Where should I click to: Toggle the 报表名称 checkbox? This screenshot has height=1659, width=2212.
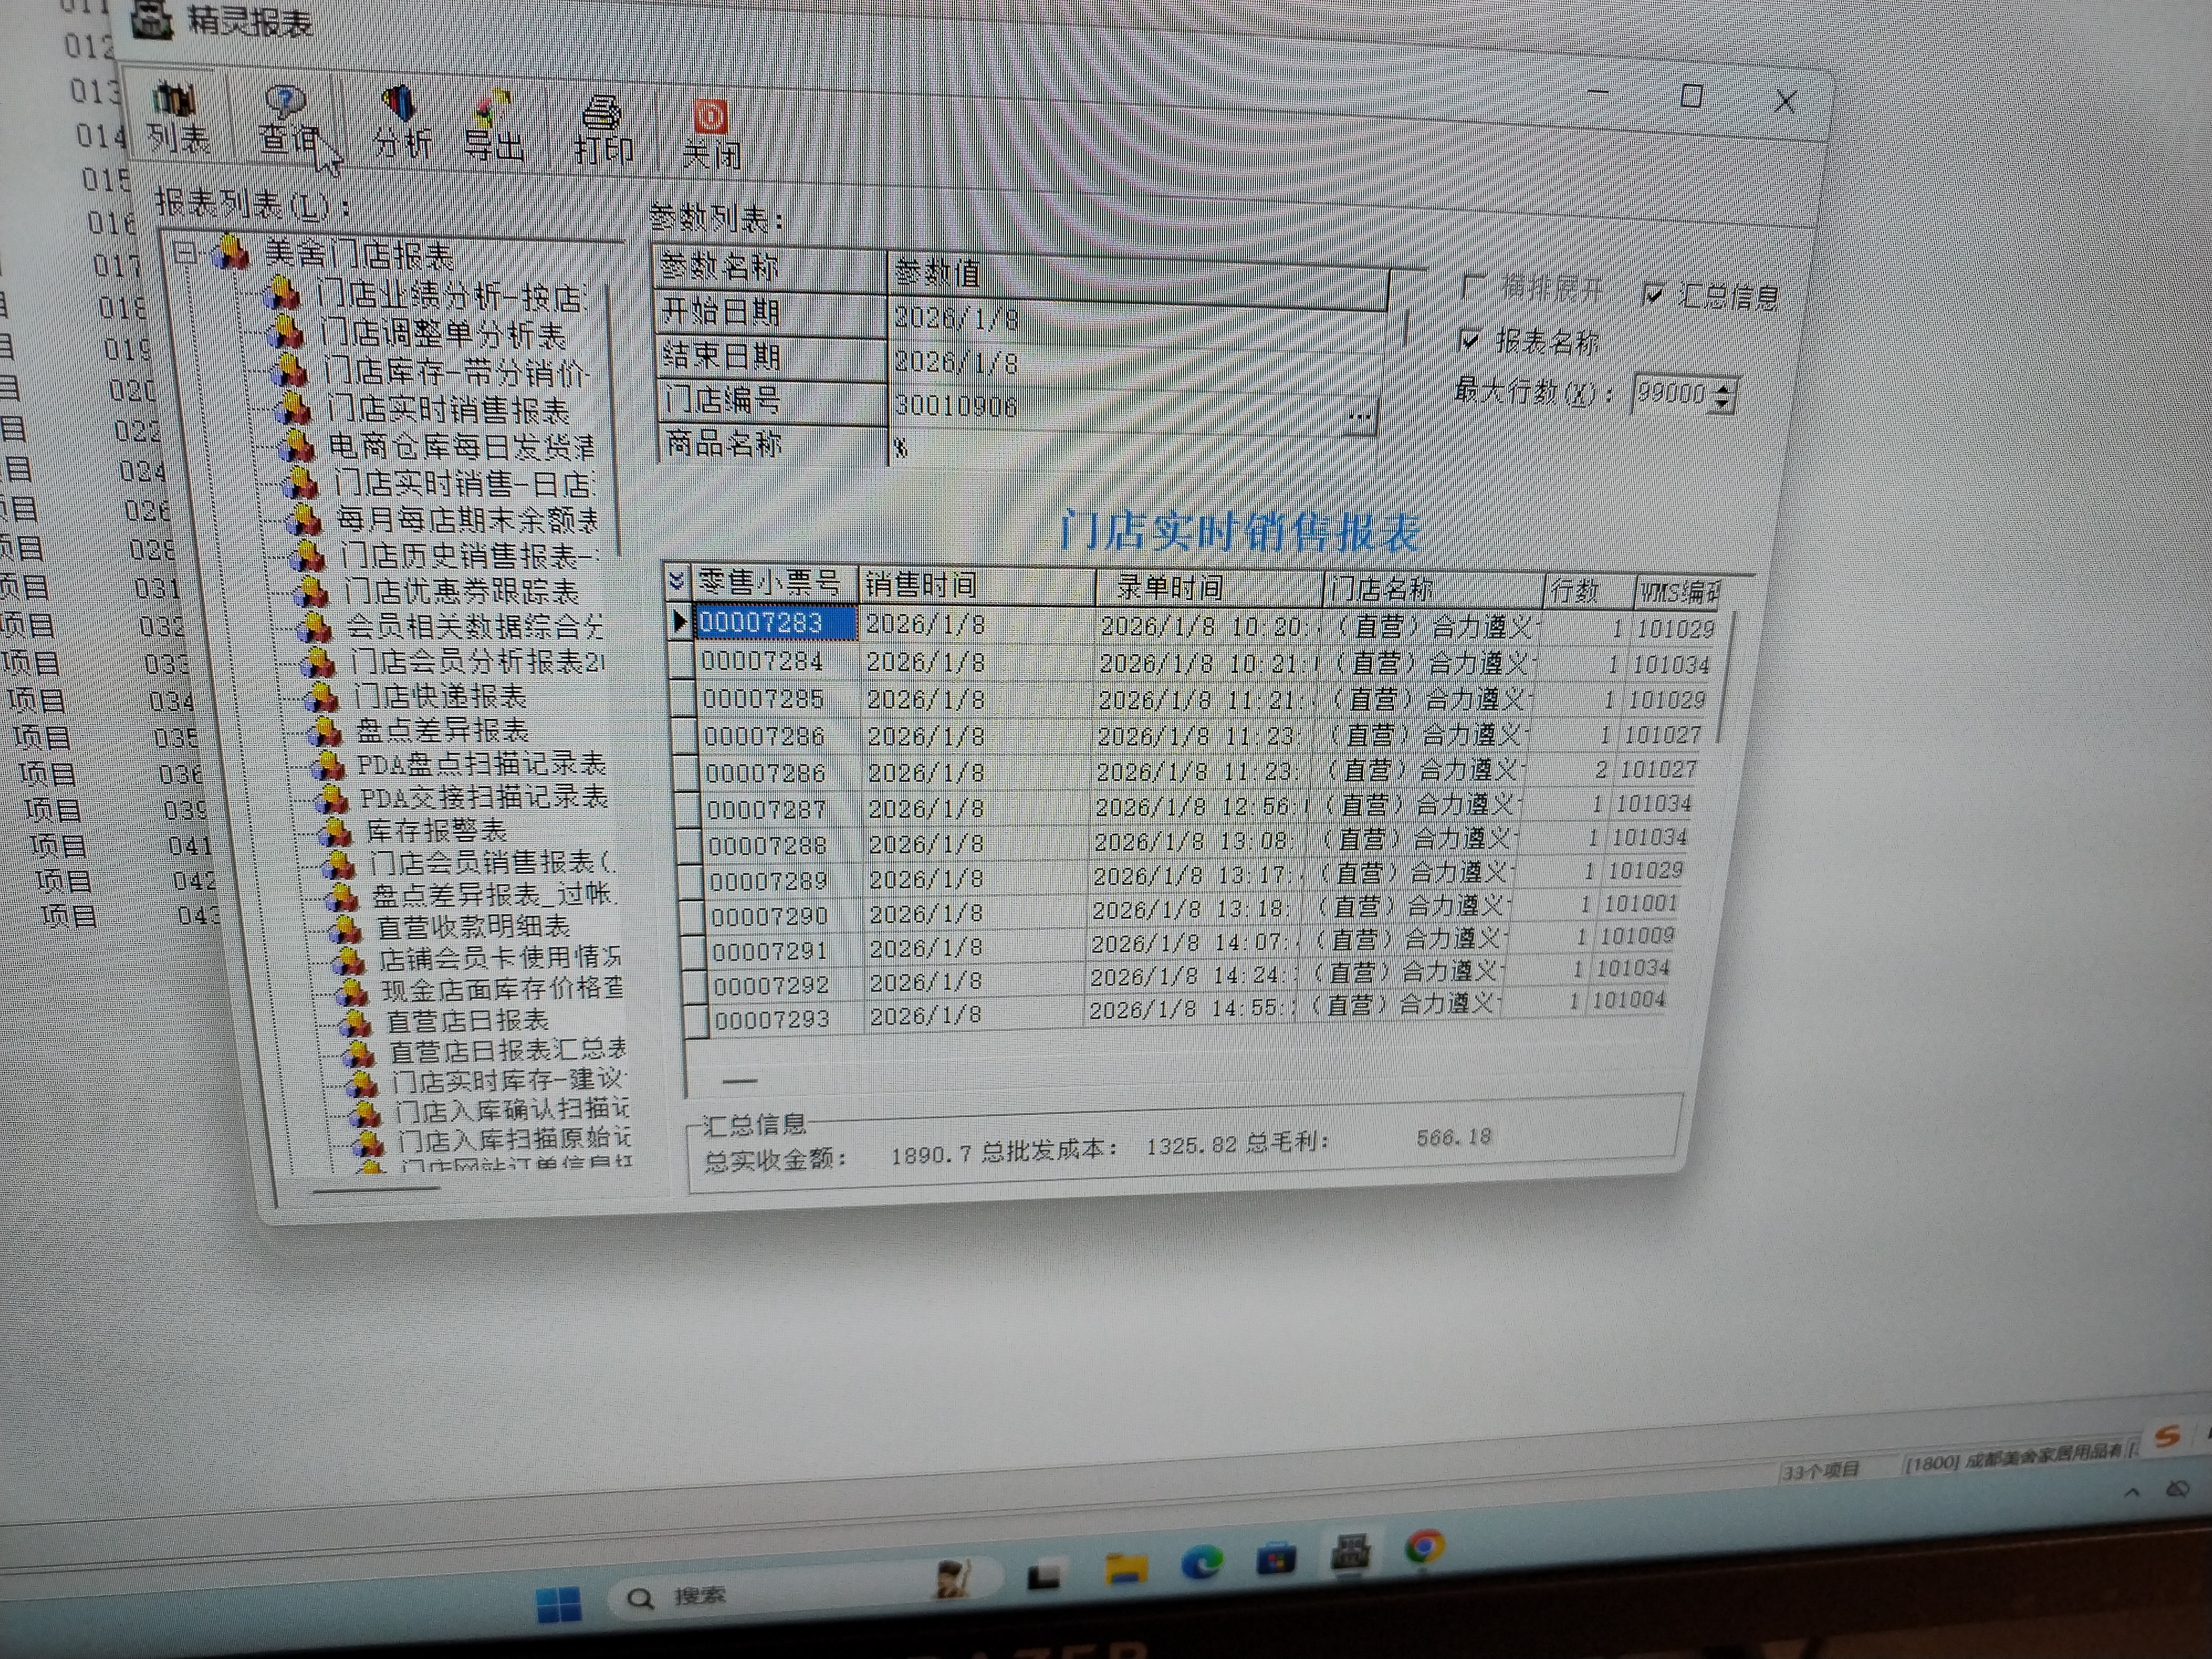[1470, 339]
